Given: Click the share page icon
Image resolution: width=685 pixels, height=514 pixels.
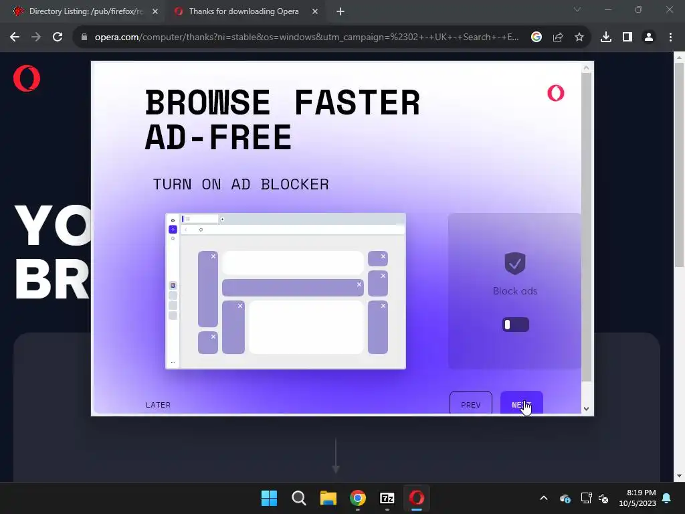Looking at the screenshot, I should coord(558,37).
